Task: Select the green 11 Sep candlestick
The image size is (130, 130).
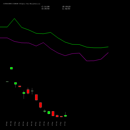Action: [49, 113]
